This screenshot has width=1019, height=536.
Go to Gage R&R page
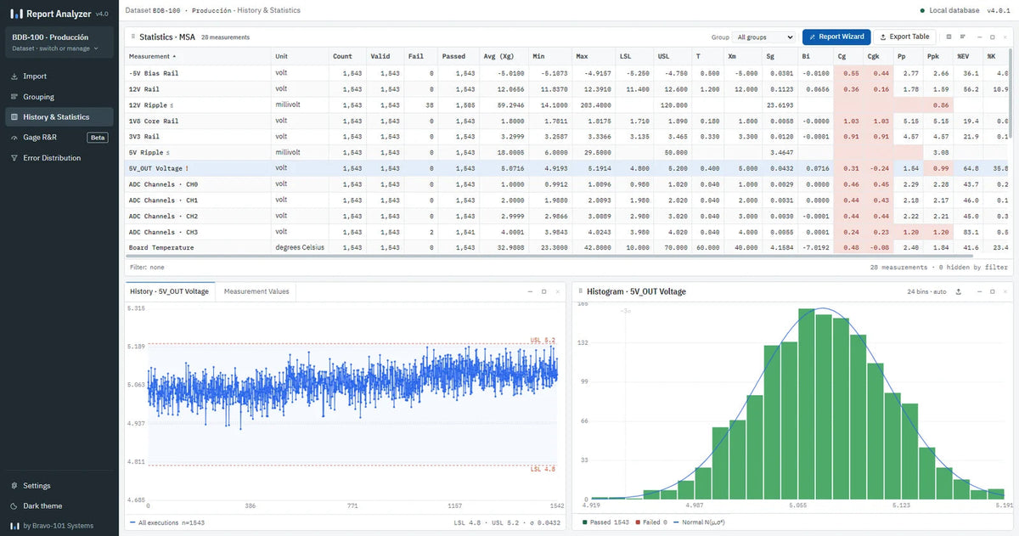coord(59,138)
